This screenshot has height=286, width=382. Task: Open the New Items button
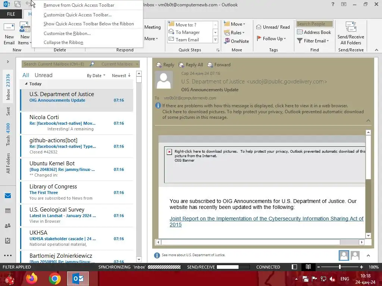(x=25, y=34)
